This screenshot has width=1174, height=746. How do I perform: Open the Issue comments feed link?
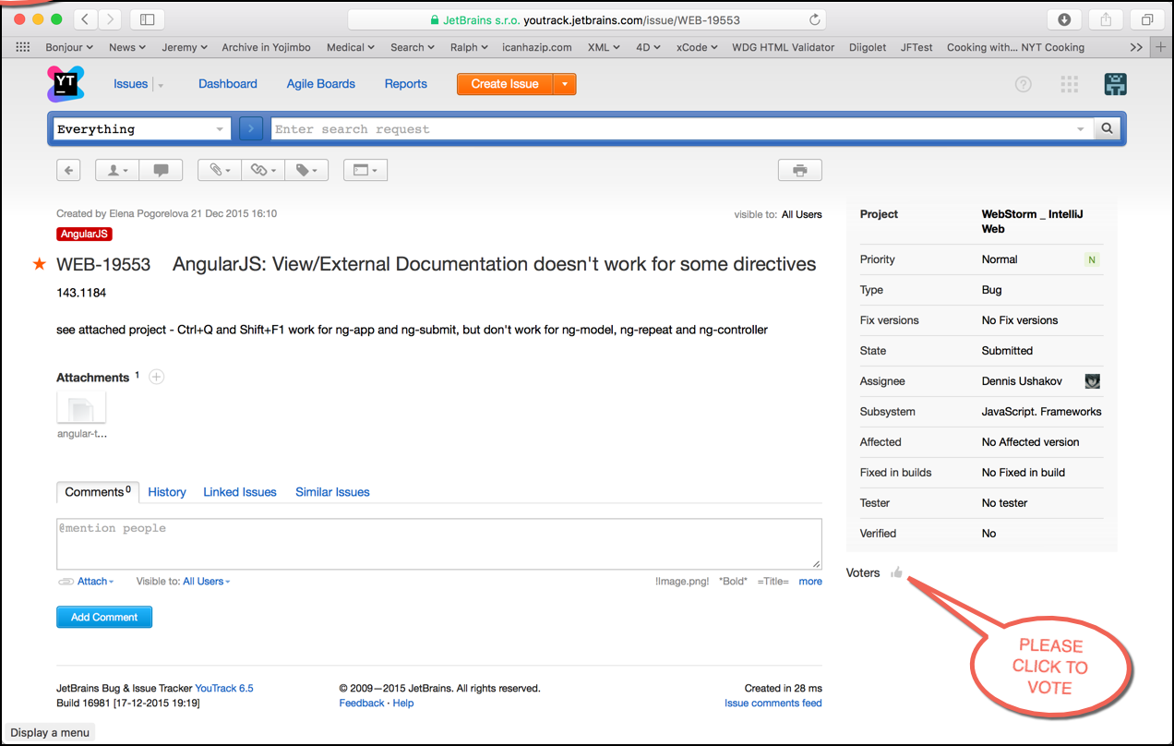(773, 703)
